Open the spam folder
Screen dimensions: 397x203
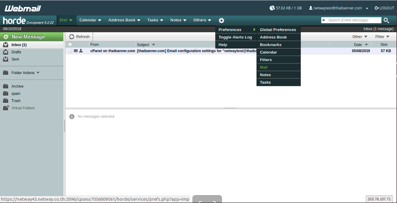tap(16, 94)
